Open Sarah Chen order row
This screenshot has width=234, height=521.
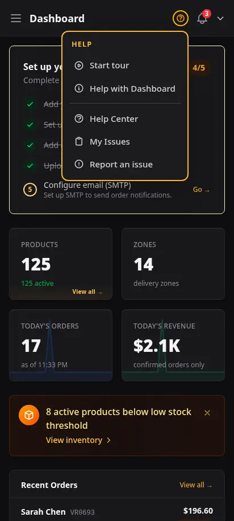117,510
